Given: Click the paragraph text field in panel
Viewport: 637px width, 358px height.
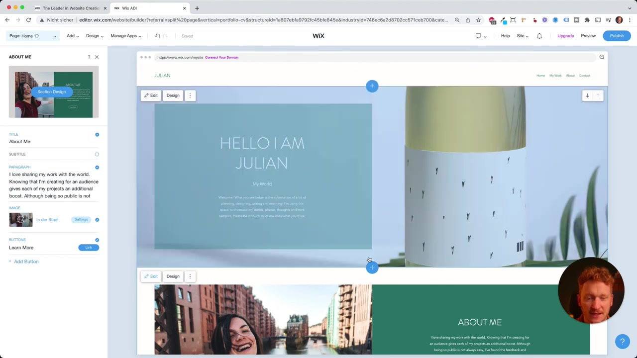Looking at the screenshot, I should point(54,185).
